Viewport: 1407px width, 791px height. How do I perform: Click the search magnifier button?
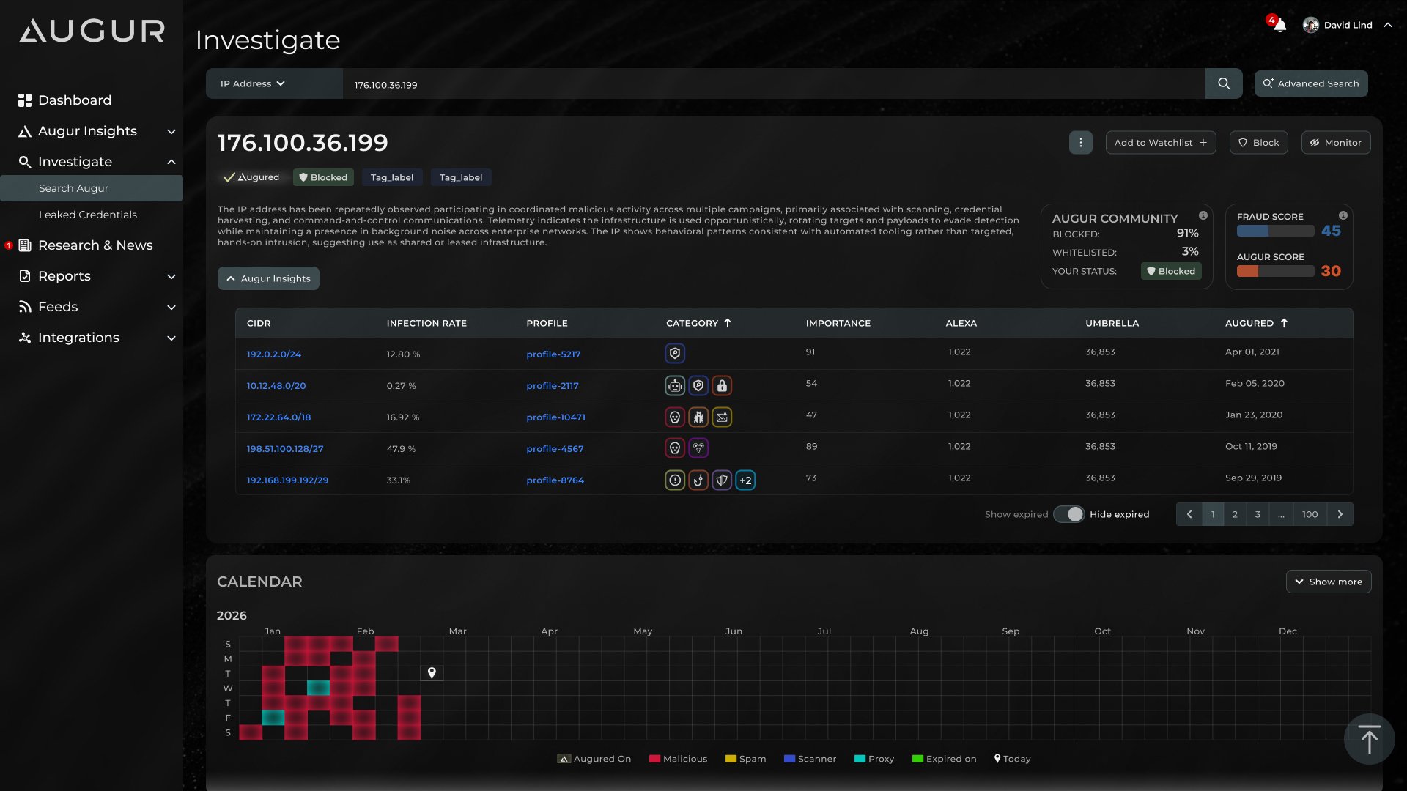[x=1223, y=83]
